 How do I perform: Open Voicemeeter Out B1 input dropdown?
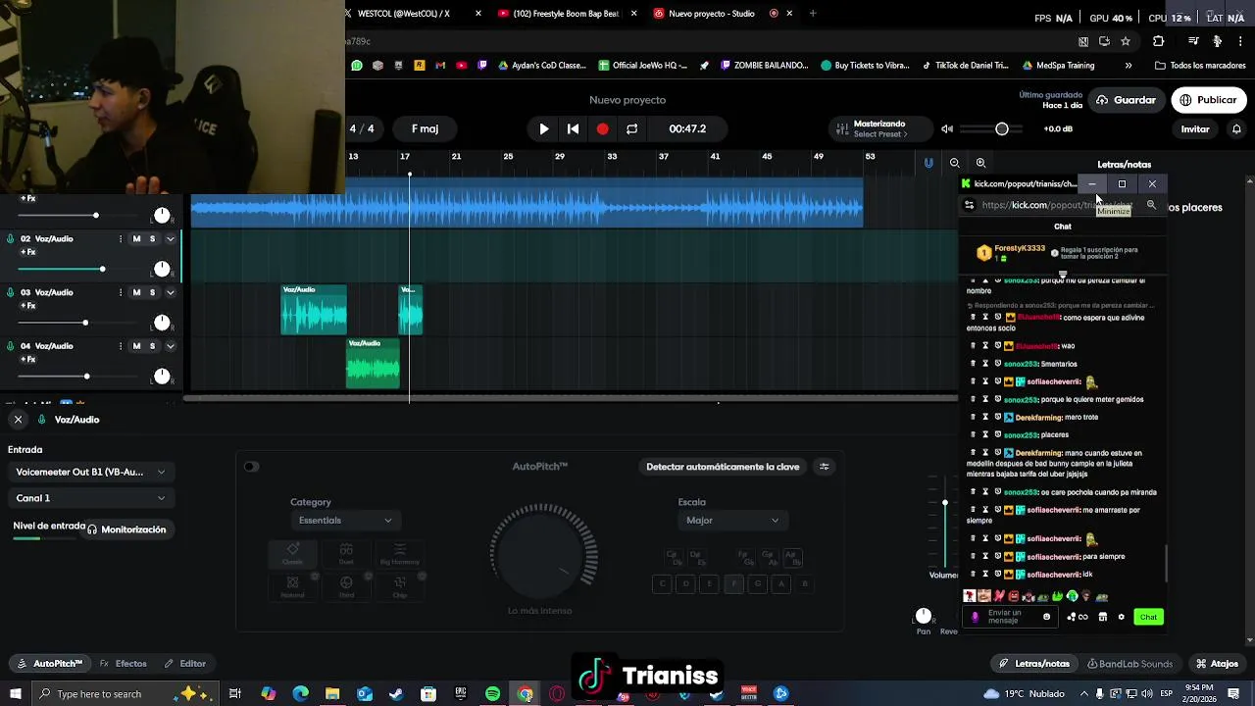coord(90,472)
